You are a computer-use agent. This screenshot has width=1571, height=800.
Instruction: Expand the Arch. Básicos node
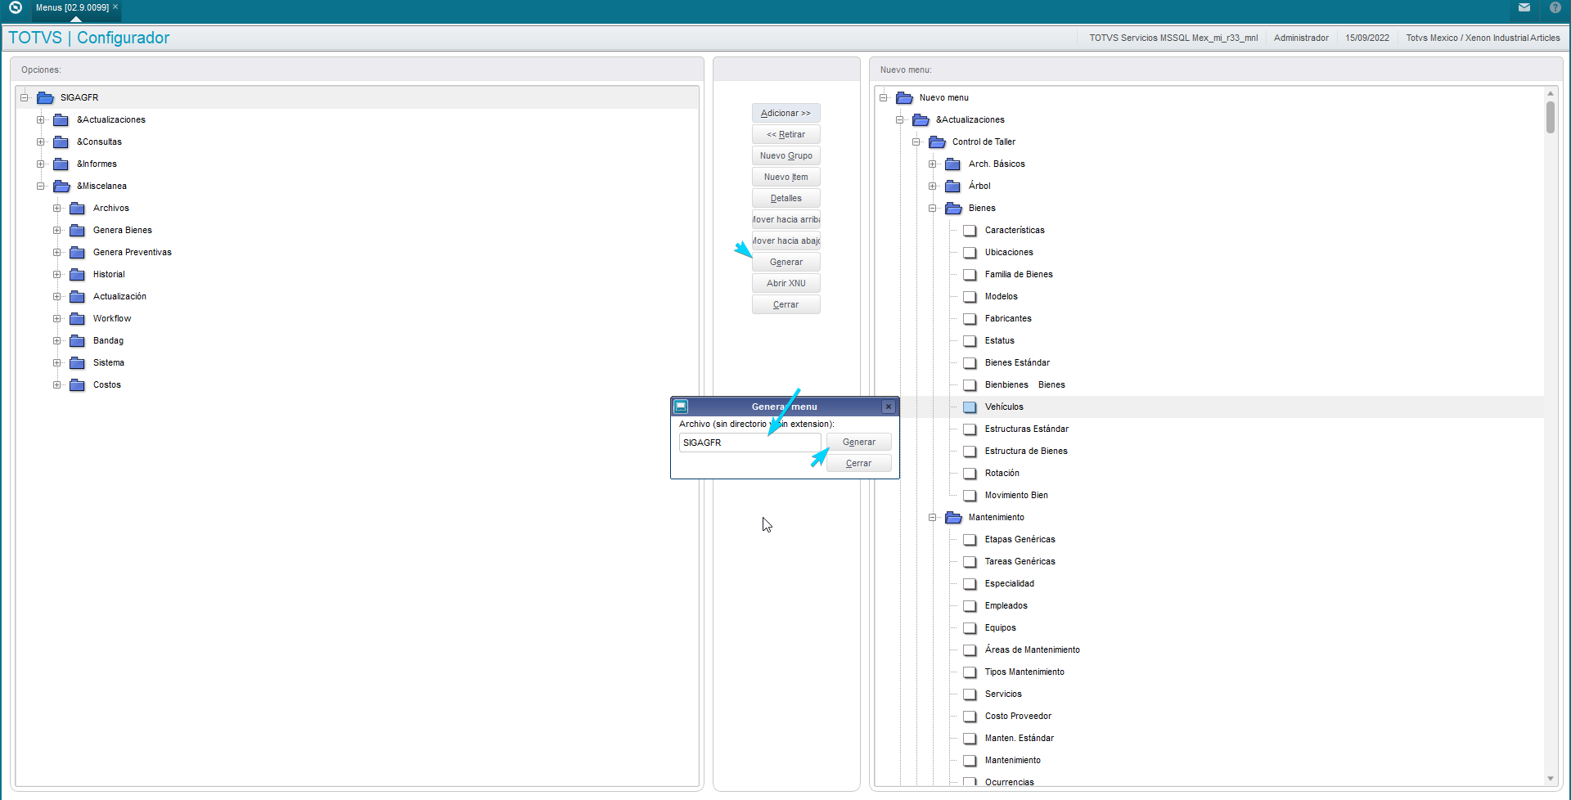pyautogui.click(x=933, y=164)
